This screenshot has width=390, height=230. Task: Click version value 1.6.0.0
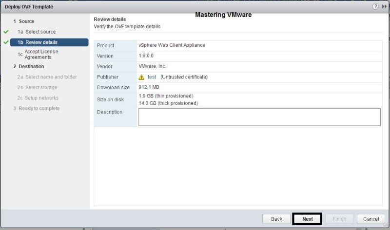pos(146,56)
